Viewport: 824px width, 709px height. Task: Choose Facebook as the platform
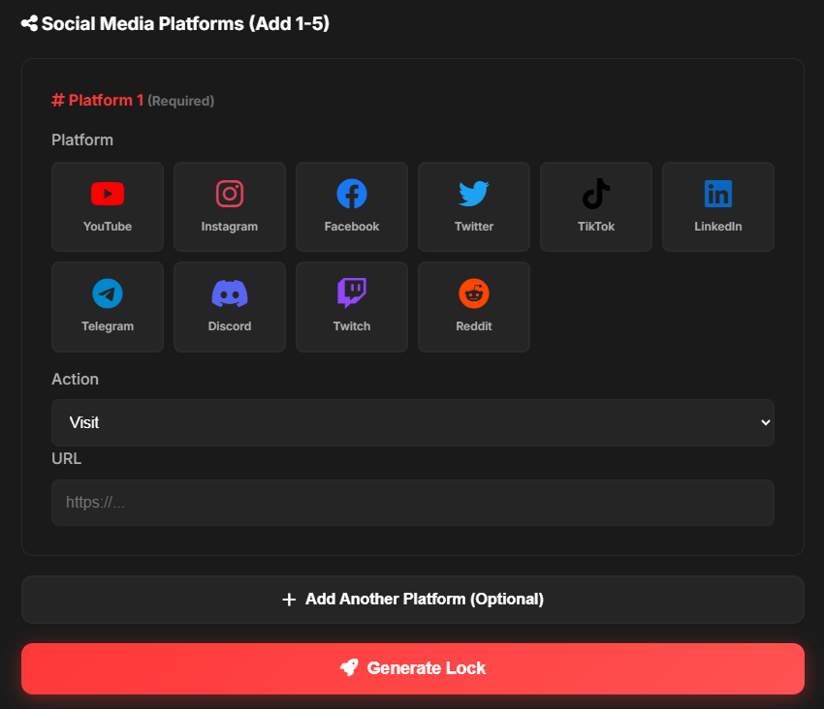point(351,206)
